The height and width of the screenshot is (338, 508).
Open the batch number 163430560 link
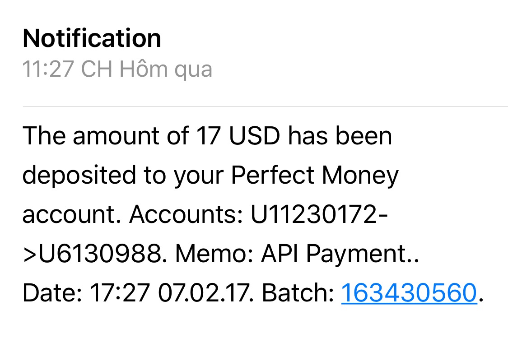click(x=409, y=293)
